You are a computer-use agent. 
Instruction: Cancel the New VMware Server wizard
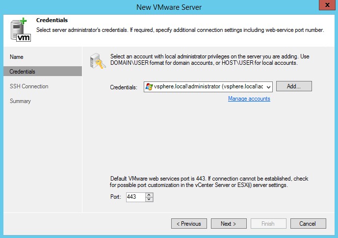[x=308, y=224]
